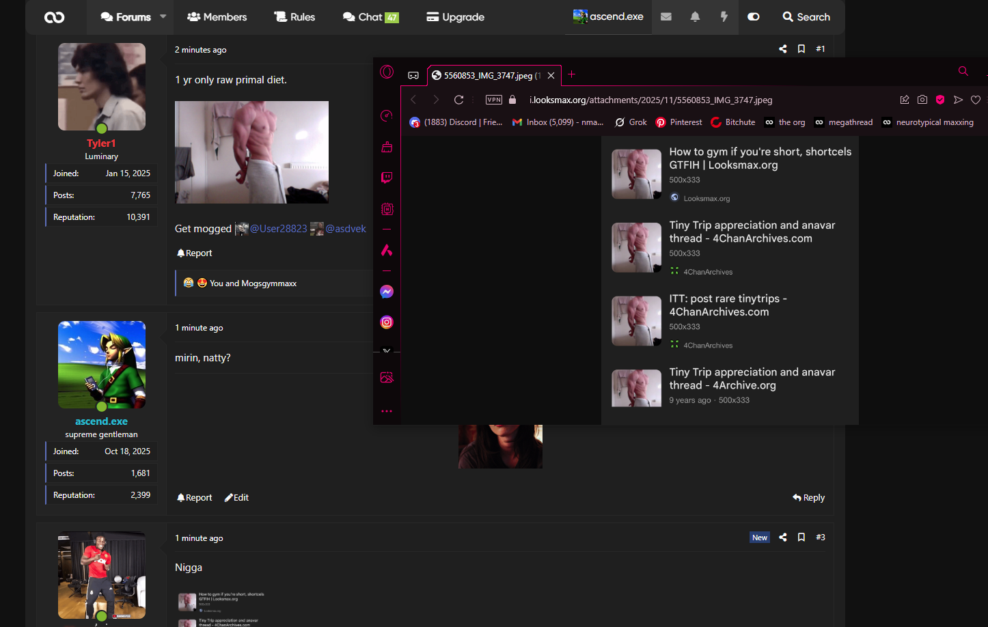The height and width of the screenshot is (627, 988).
Task: Open the @User28823 mention link
Action: [x=278, y=229]
